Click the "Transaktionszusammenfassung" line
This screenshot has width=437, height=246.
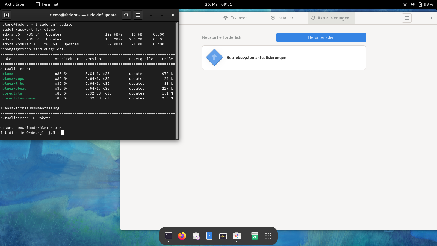[30, 108]
